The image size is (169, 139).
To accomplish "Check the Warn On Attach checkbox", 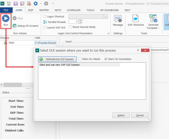I will (80, 59).
